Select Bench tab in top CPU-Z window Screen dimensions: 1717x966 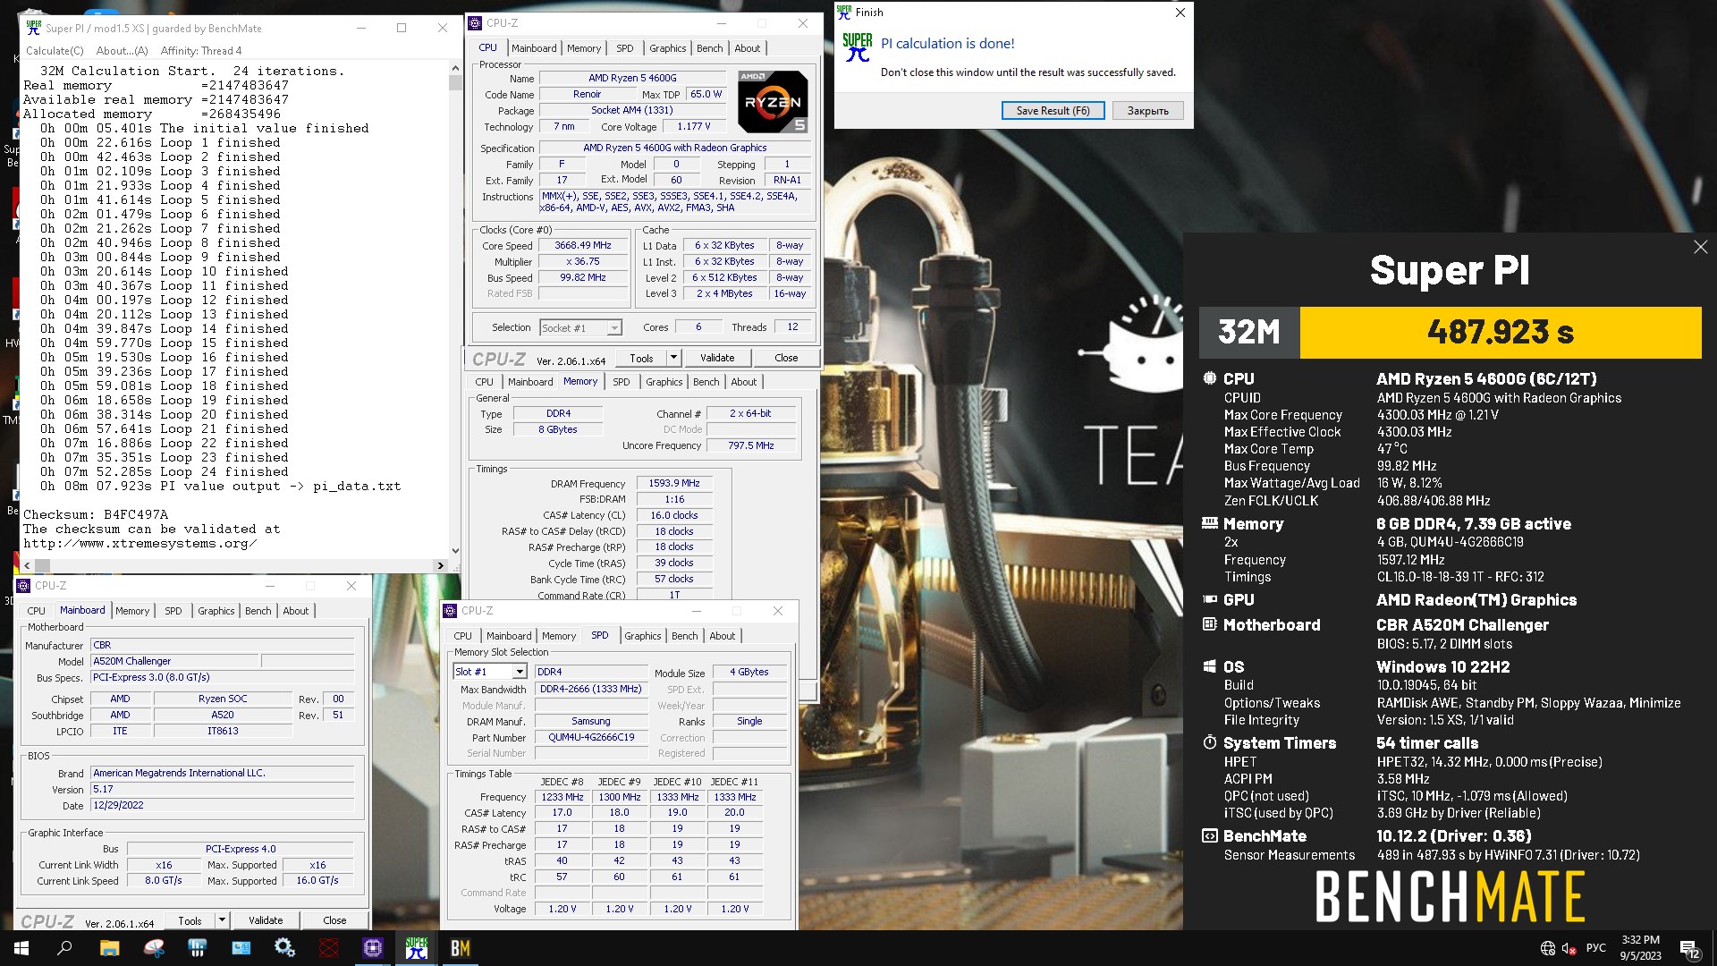pos(710,48)
